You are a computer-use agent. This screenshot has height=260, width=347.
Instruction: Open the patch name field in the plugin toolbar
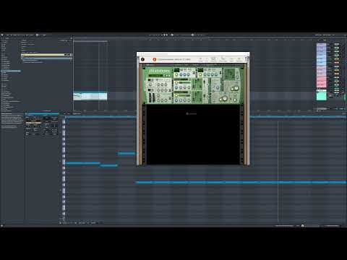(x=175, y=59)
